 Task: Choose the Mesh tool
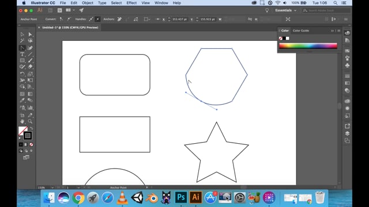pos(22,94)
